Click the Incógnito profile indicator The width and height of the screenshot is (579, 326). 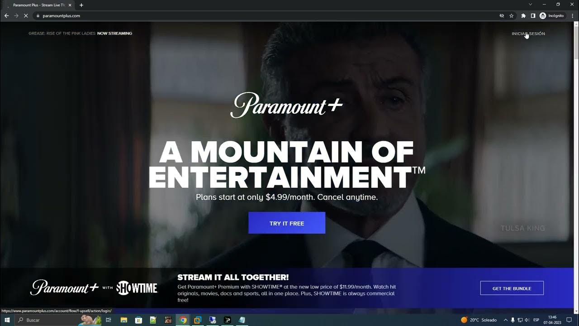click(x=552, y=15)
